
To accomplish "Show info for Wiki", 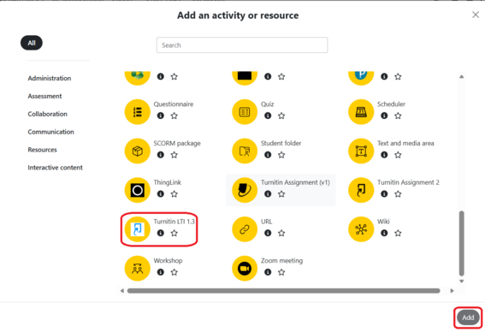I will coord(384,233).
